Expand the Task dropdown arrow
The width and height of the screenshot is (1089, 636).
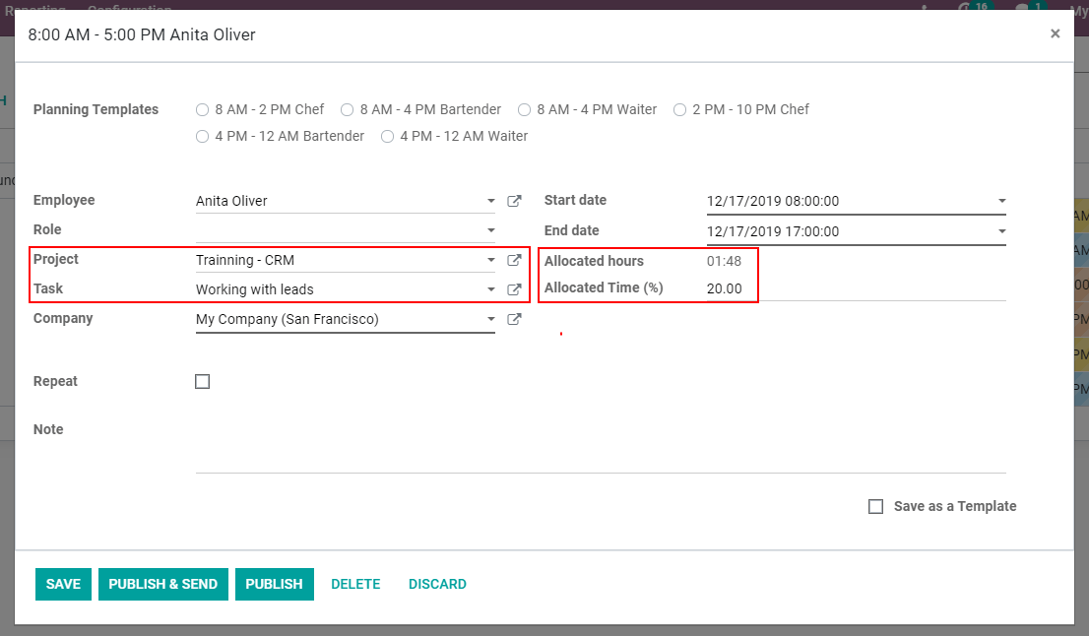[491, 289]
